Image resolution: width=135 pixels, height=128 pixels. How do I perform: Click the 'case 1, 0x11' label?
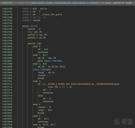pos(40,55)
